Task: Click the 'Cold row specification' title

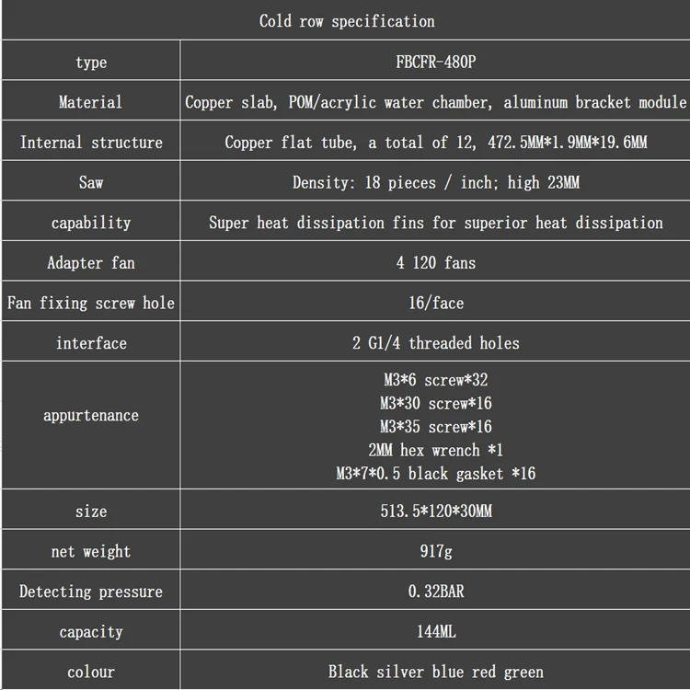Action: (347, 21)
